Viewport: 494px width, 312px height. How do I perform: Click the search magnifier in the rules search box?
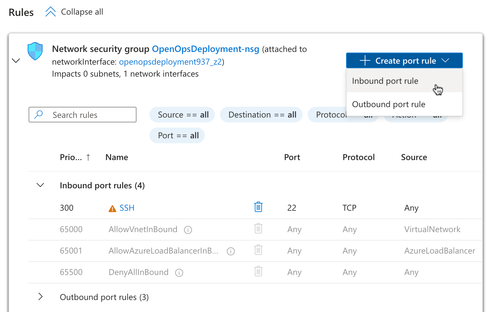[38, 115]
